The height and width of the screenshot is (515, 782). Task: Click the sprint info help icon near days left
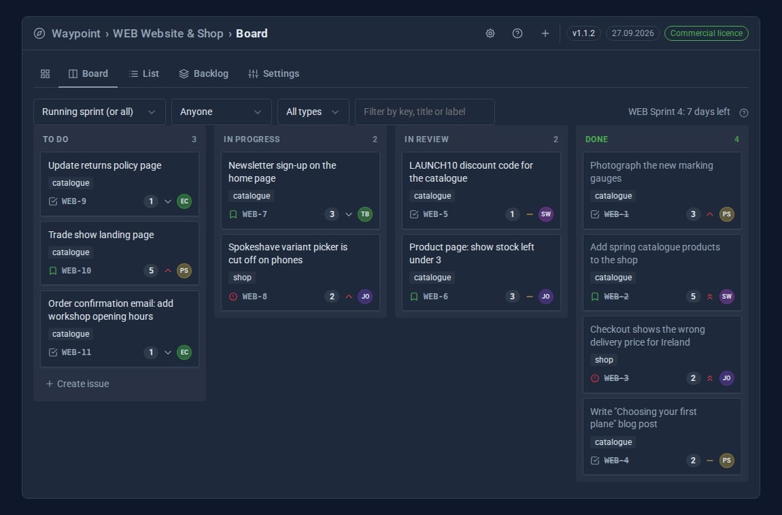tap(744, 113)
